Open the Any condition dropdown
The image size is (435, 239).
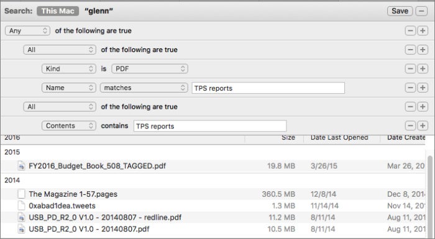[x=27, y=30]
